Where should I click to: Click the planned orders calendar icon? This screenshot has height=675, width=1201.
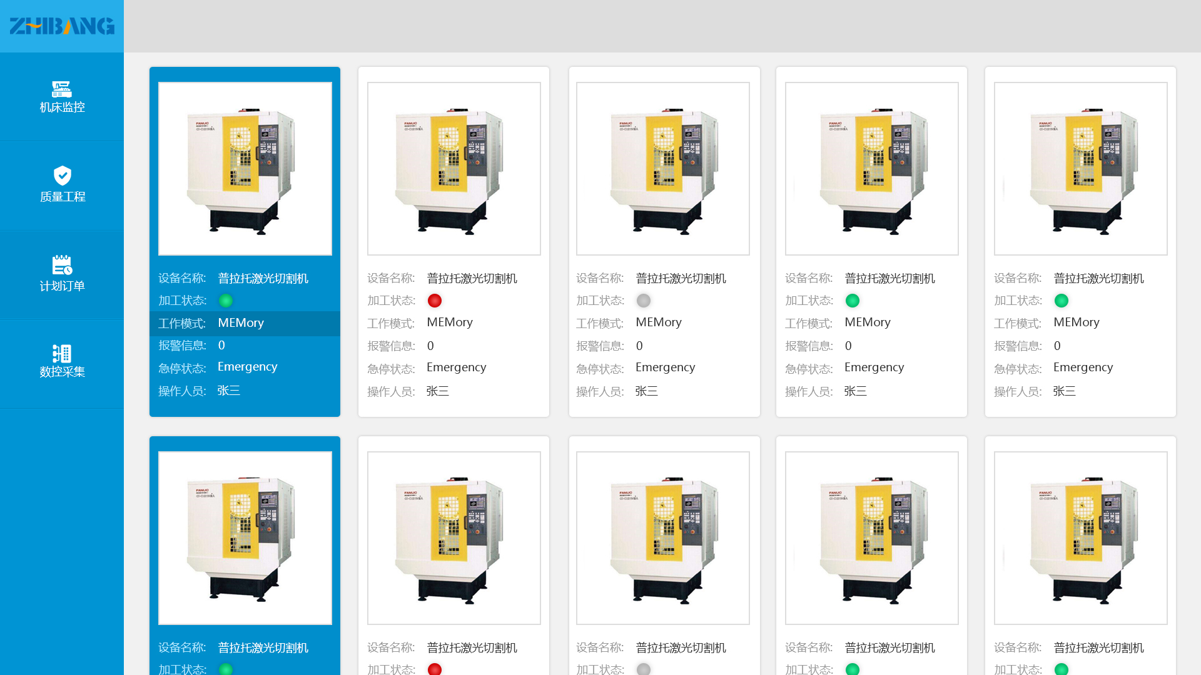(62, 264)
